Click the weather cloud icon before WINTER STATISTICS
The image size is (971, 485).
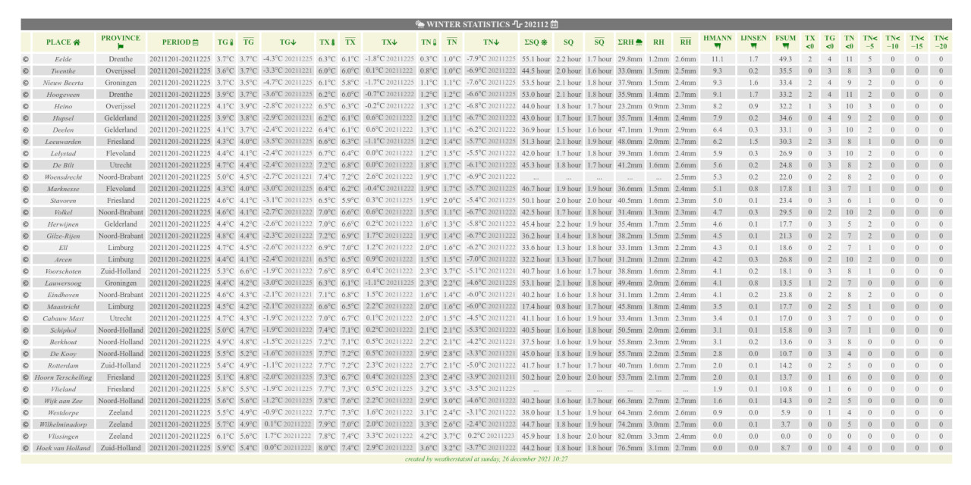coord(420,24)
